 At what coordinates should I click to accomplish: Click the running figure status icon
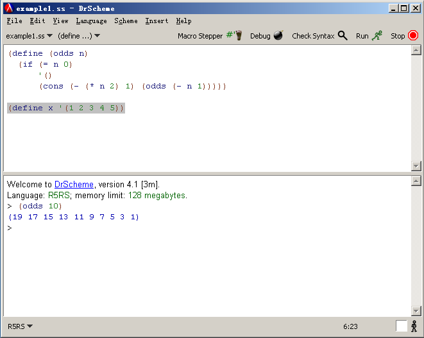(x=414, y=326)
